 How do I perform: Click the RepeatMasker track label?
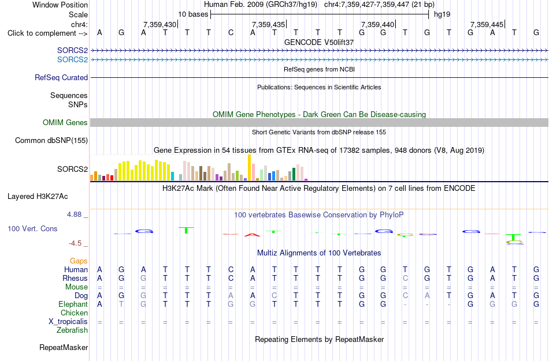(x=64, y=347)
